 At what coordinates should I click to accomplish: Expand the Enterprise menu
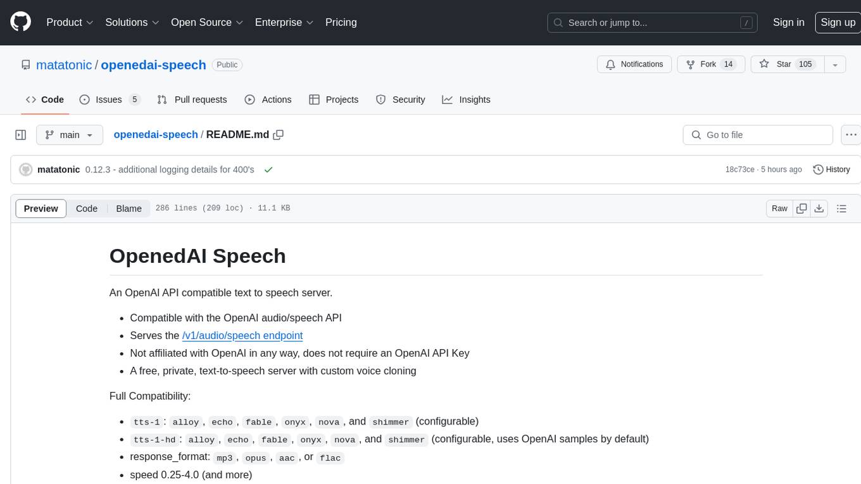pyautogui.click(x=284, y=22)
